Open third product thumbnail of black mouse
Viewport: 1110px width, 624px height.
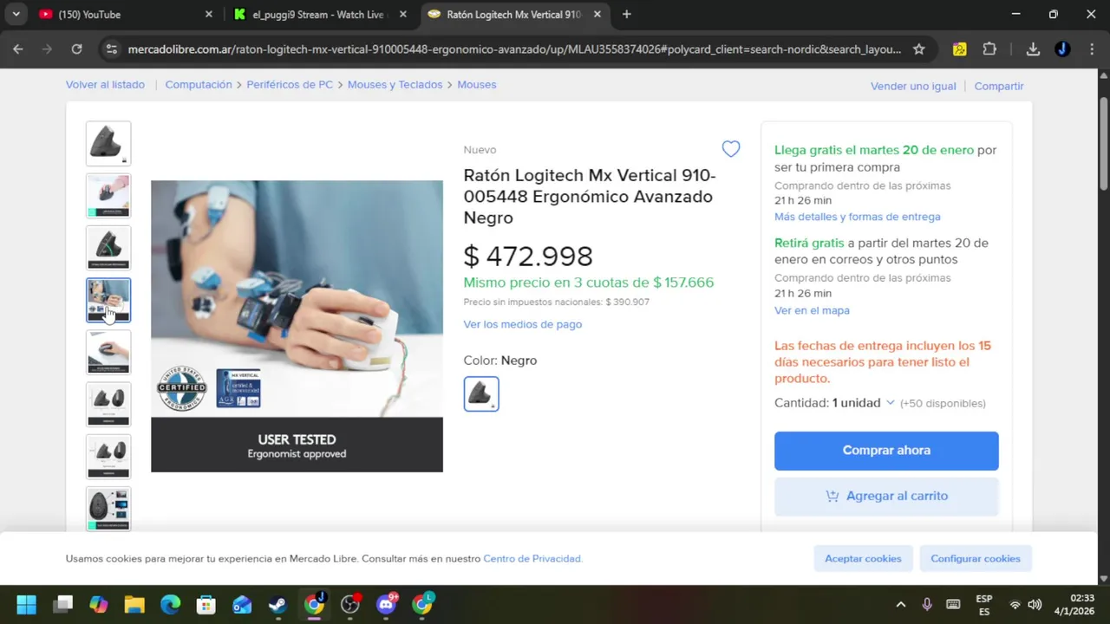click(108, 248)
